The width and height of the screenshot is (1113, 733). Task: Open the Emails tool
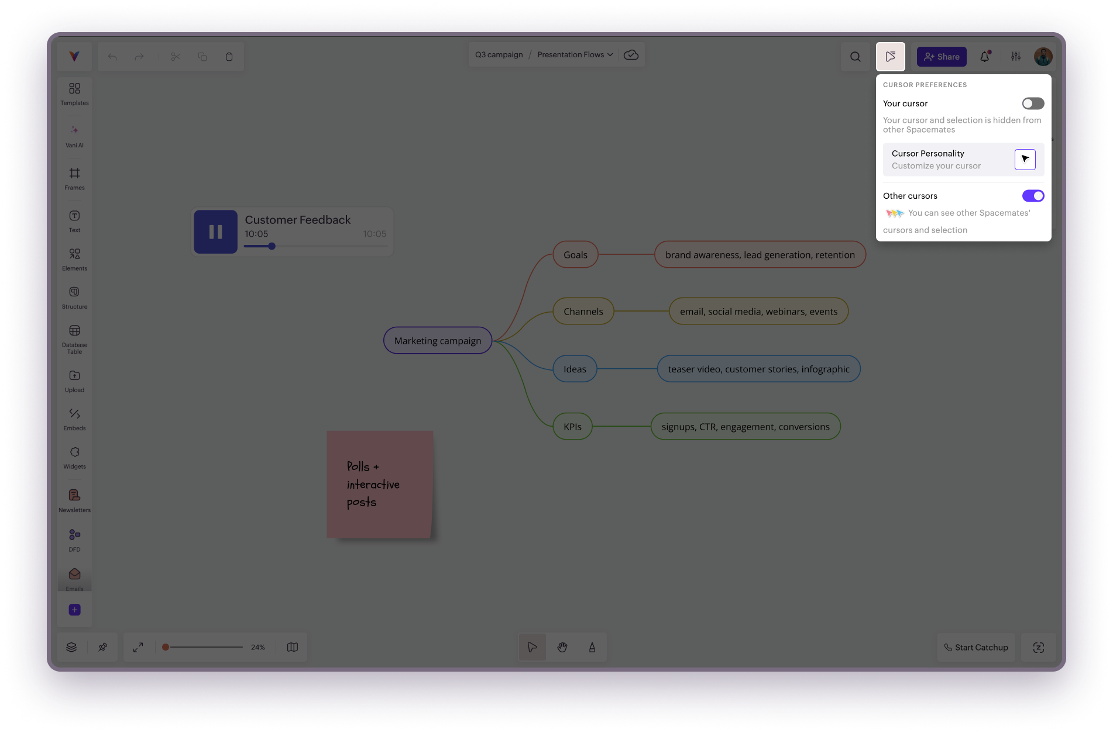point(74,579)
